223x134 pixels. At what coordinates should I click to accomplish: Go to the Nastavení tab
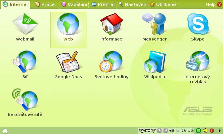133,4
